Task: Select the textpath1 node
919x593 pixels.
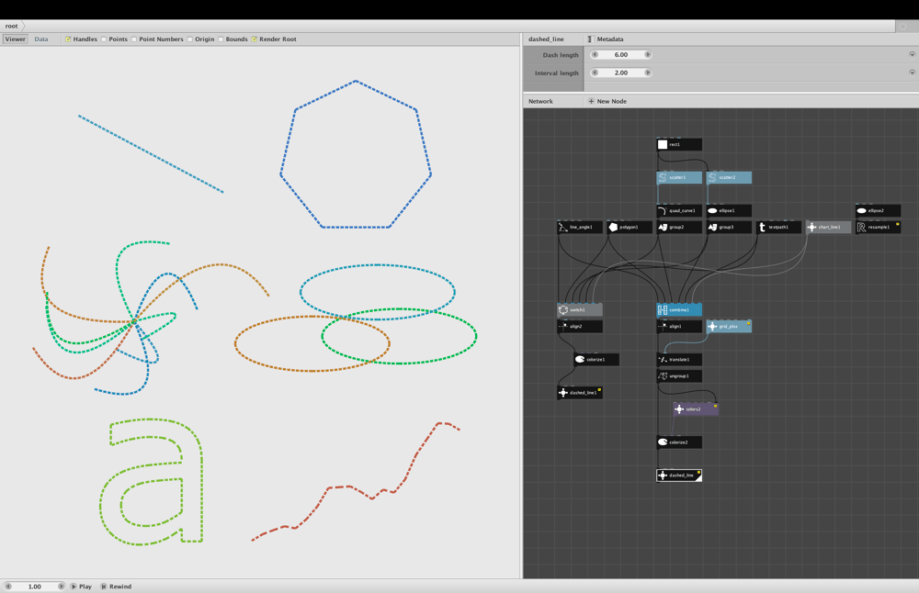Action: pyautogui.click(x=778, y=227)
